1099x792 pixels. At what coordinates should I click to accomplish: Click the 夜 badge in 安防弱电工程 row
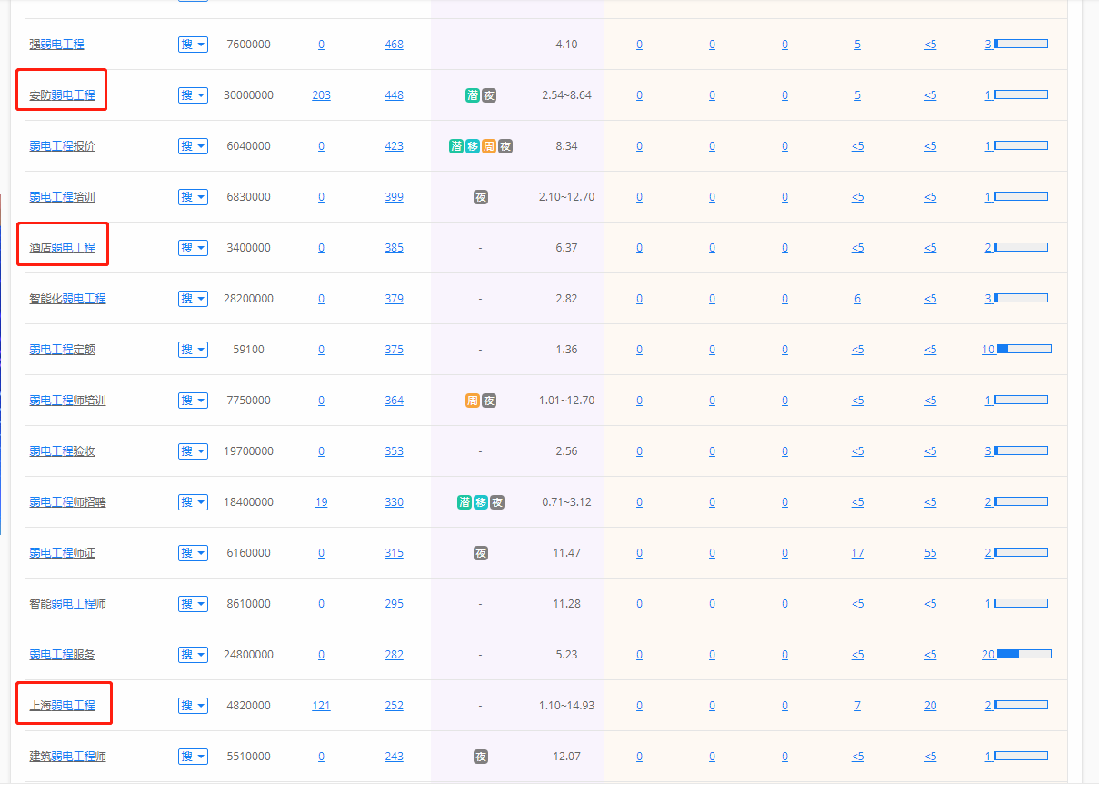pos(489,95)
